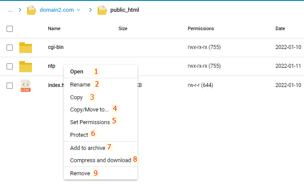Click the index.html file icon
This screenshot has width=304, height=184.
coord(26,86)
